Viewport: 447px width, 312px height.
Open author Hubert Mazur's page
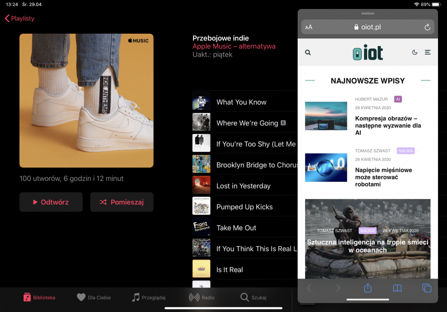371,99
